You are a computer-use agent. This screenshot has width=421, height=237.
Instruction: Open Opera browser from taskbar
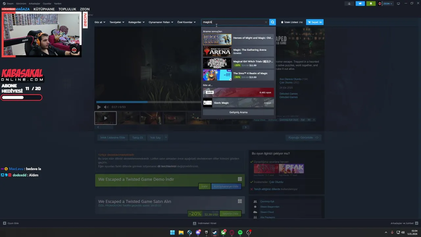click(232, 232)
